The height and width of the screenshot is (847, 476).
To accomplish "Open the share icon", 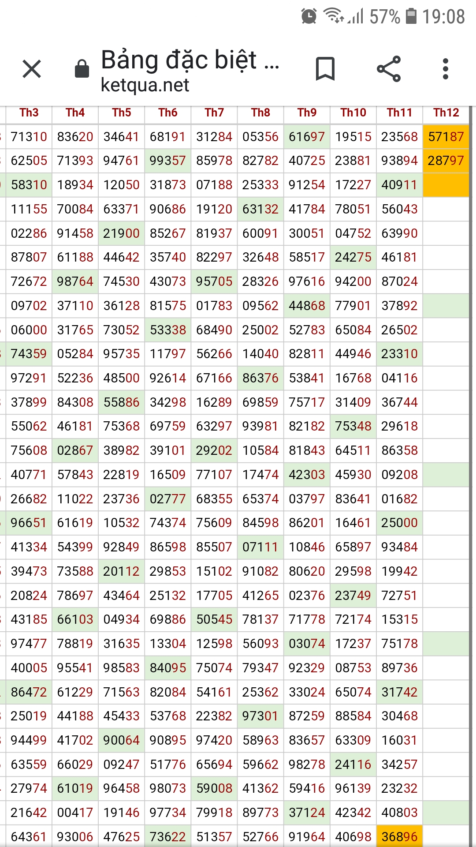I will (x=389, y=69).
